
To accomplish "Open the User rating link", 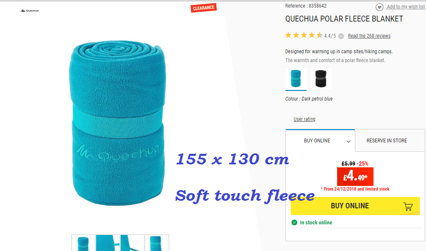I will tap(304, 119).
